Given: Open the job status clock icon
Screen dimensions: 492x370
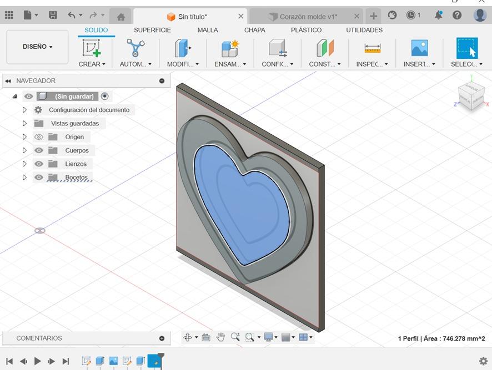Looking at the screenshot, I should [x=411, y=15].
